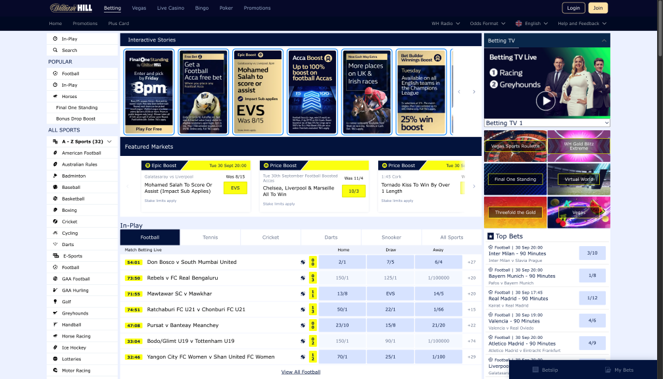This screenshot has height=379, width=663.
Task: Click the Betslip icon at bottom
Action: pyautogui.click(x=536, y=370)
